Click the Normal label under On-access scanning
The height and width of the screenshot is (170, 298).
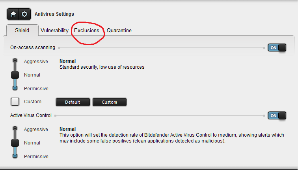coord(32,75)
